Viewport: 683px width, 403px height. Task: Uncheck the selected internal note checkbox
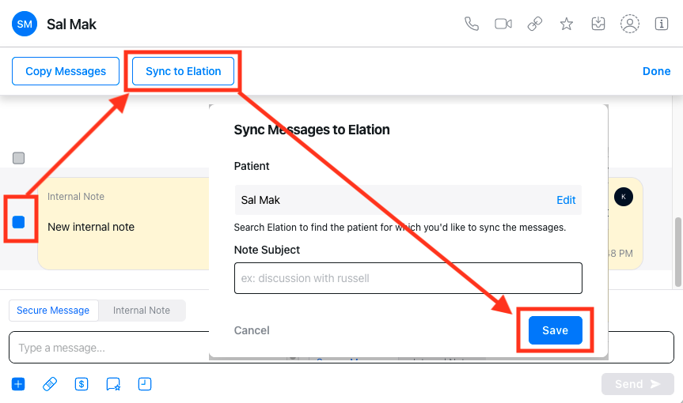tap(19, 222)
